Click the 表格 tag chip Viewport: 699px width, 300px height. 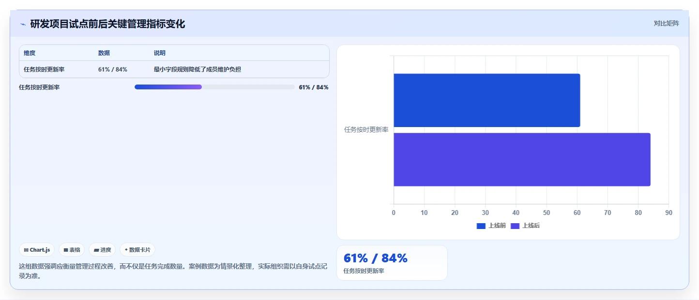point(72,250)
